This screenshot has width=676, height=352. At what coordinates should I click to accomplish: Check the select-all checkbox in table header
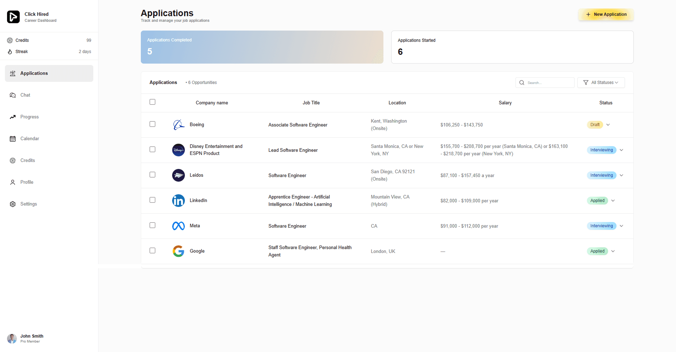152,102
